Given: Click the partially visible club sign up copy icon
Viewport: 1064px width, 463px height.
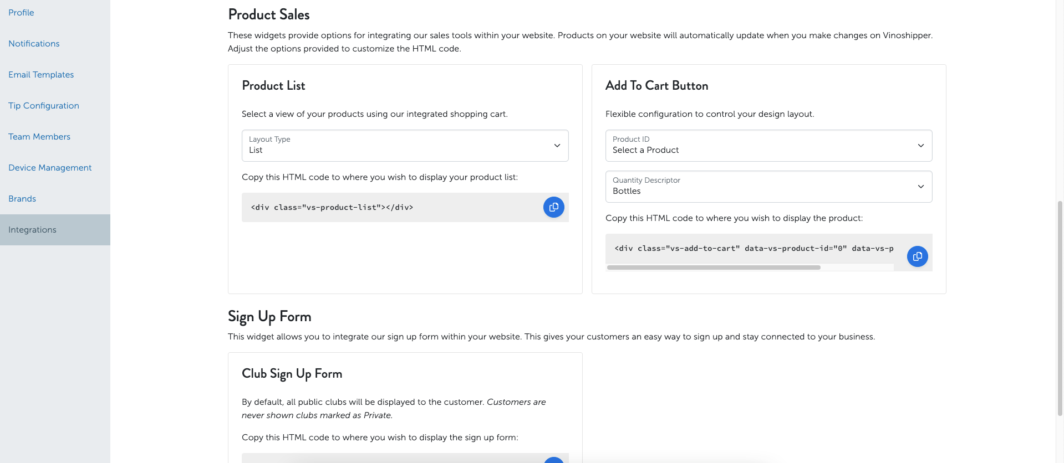Looking at the screenshot, I should (553, 460).
